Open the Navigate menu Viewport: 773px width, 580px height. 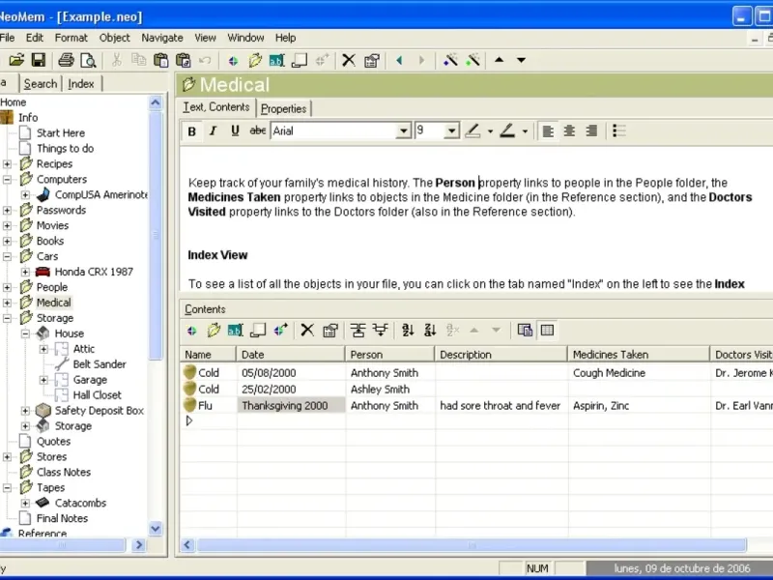pyautogui.click(x=161, y=38)
